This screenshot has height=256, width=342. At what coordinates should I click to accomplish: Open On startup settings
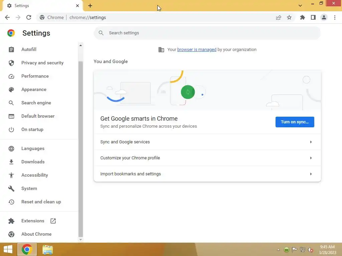(x=32, y=129)
